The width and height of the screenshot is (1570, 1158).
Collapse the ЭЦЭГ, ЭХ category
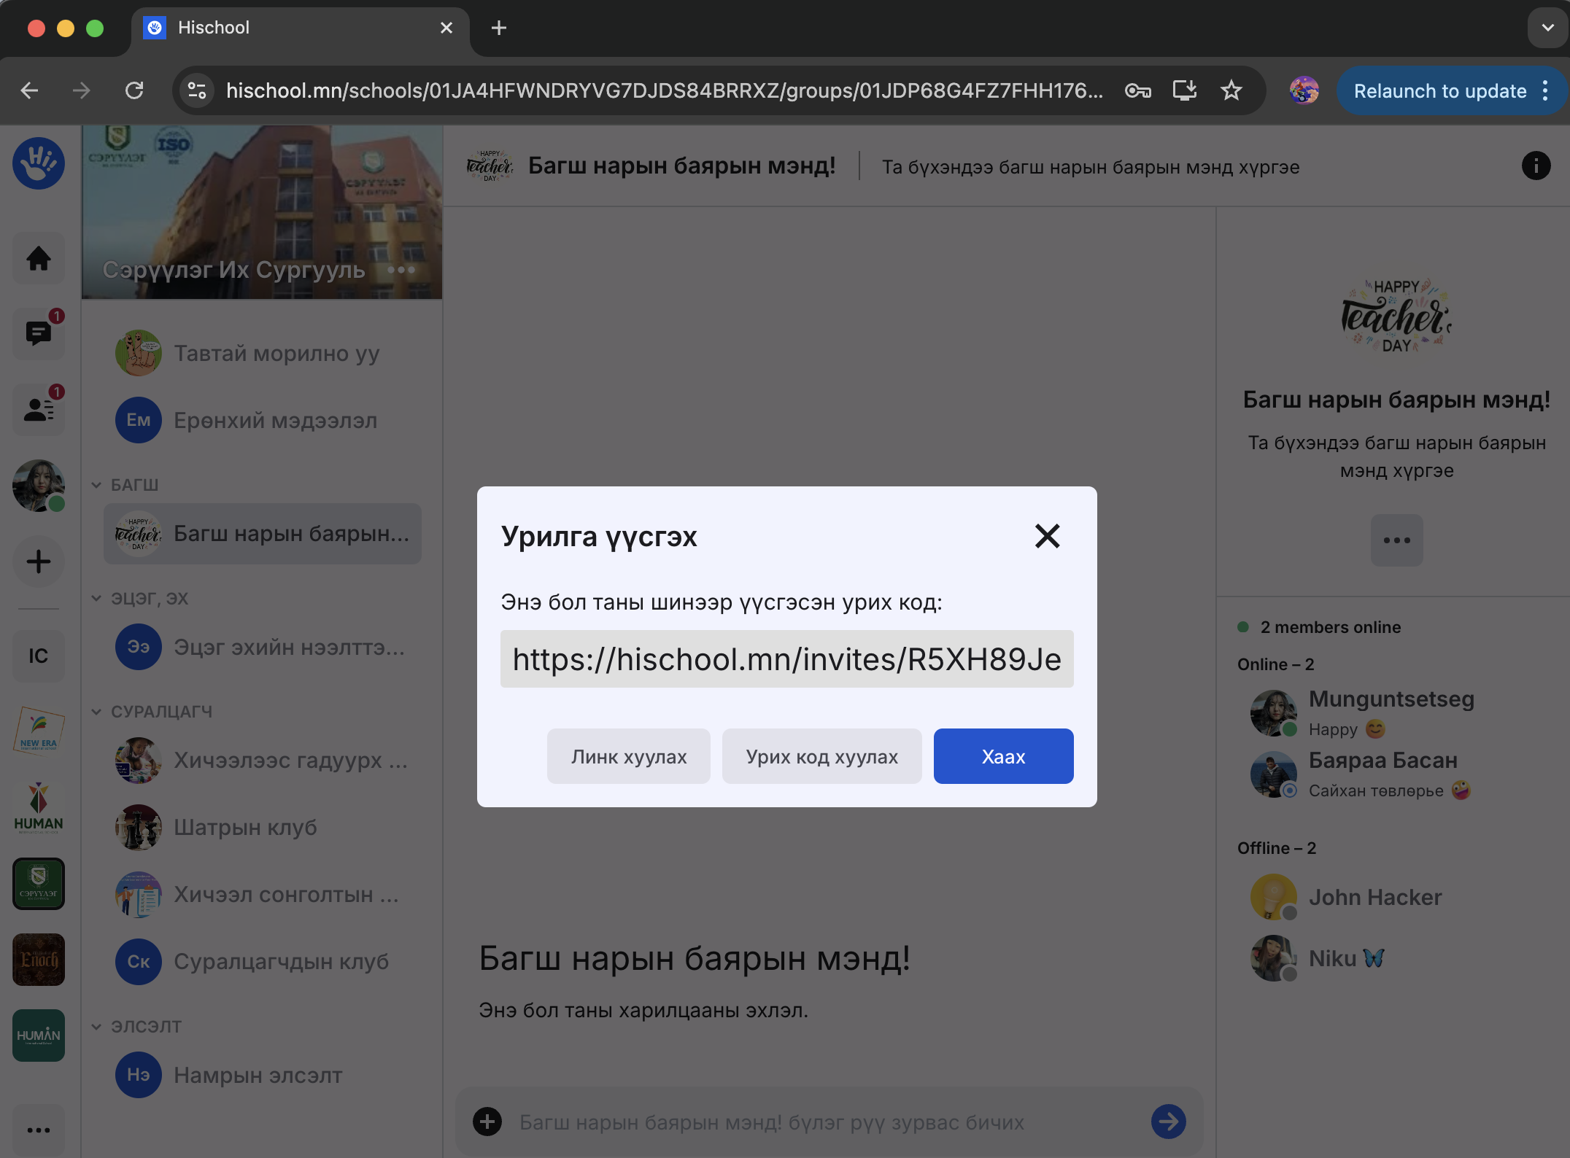pos(96,598)
